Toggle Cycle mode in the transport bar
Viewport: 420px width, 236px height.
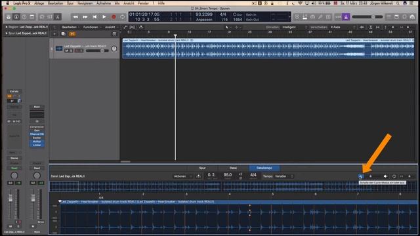point(123,17)
